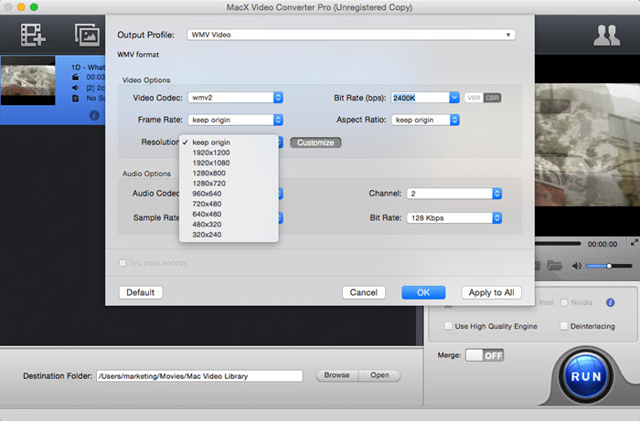
Task: Click the Default button
Action: [141, 292]
